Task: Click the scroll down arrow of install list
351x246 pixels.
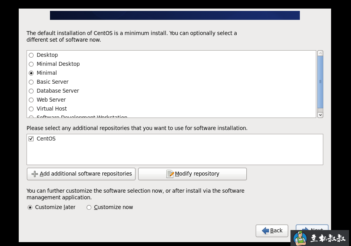Action: 320,115
